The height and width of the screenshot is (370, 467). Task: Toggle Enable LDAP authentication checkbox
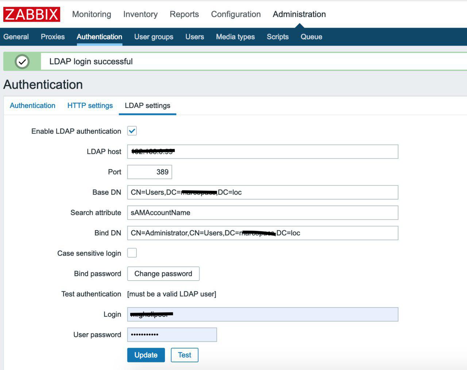click(132, 131)
